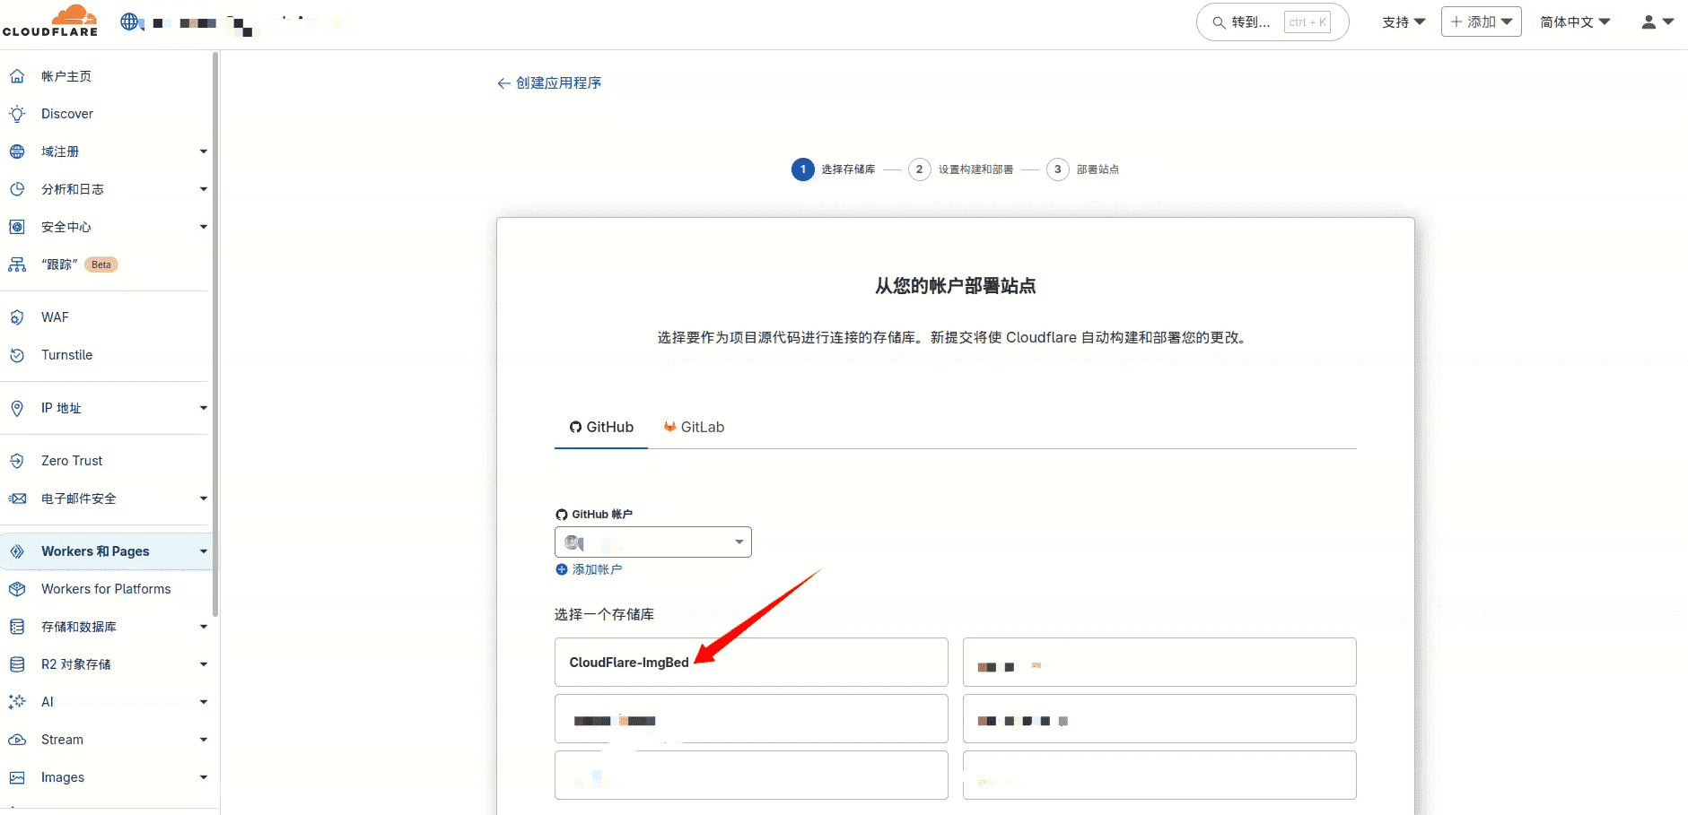Screen dimensions: 1688x815
Task: Click the Beta badge beside "跟踪"
Action: [x=101, y=264]
